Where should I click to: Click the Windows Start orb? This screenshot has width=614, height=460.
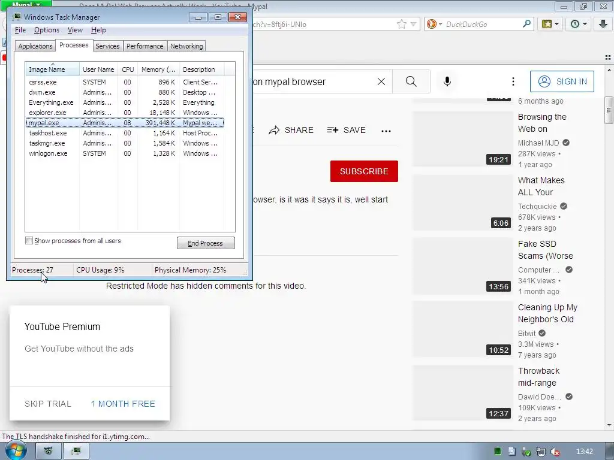pos(16,451)
